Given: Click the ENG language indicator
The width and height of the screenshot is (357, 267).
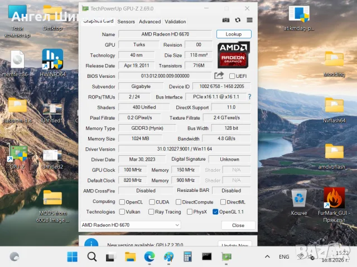Looking at the screenshot, I should pos(284,257).
